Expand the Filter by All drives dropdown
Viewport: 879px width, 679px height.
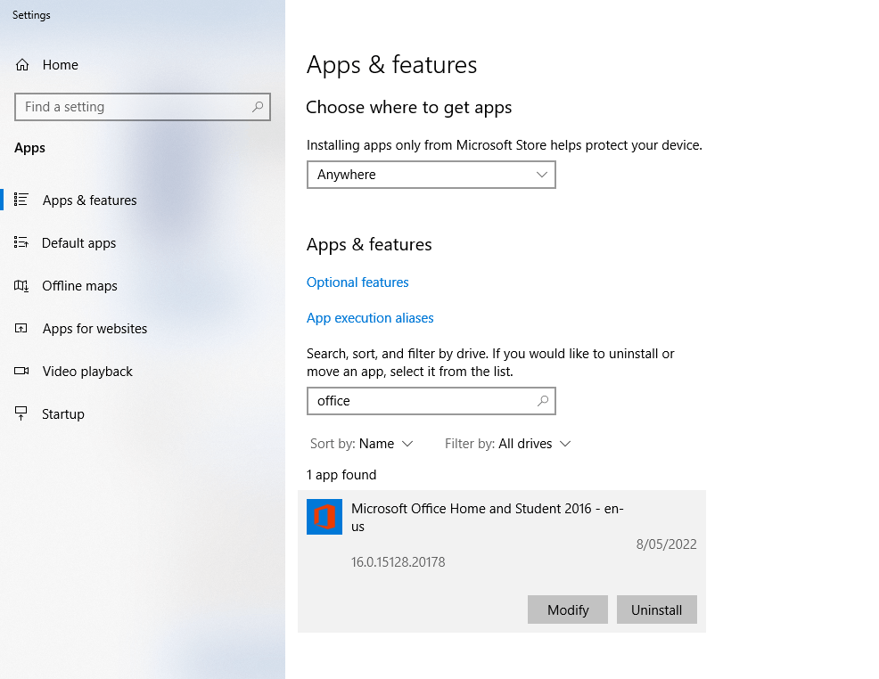tap(507, 444)
